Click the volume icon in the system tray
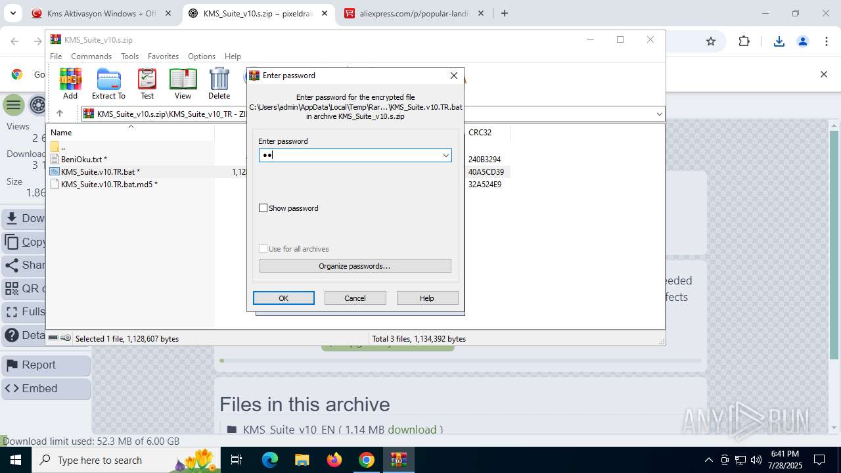The width and height of the screenshot is (841, 473). 756,460
